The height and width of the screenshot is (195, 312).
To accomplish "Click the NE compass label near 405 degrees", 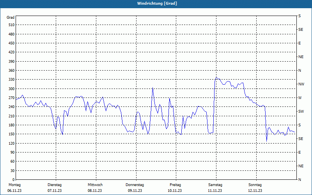I will tap(301, 57).
